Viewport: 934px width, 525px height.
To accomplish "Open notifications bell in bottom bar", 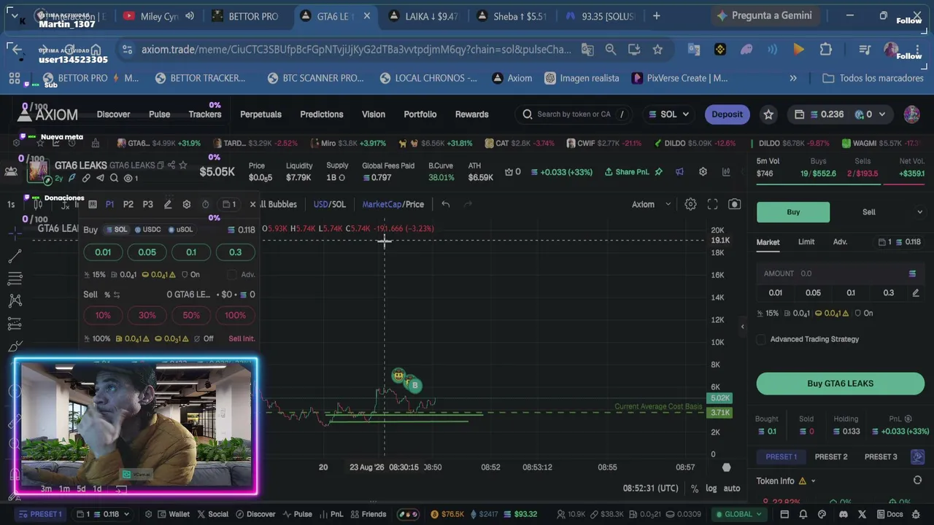I will click(803, 514).
